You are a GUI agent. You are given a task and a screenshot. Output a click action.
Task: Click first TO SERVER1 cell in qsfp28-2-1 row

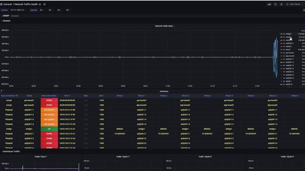pyautogui.click(x=120, y=134)
